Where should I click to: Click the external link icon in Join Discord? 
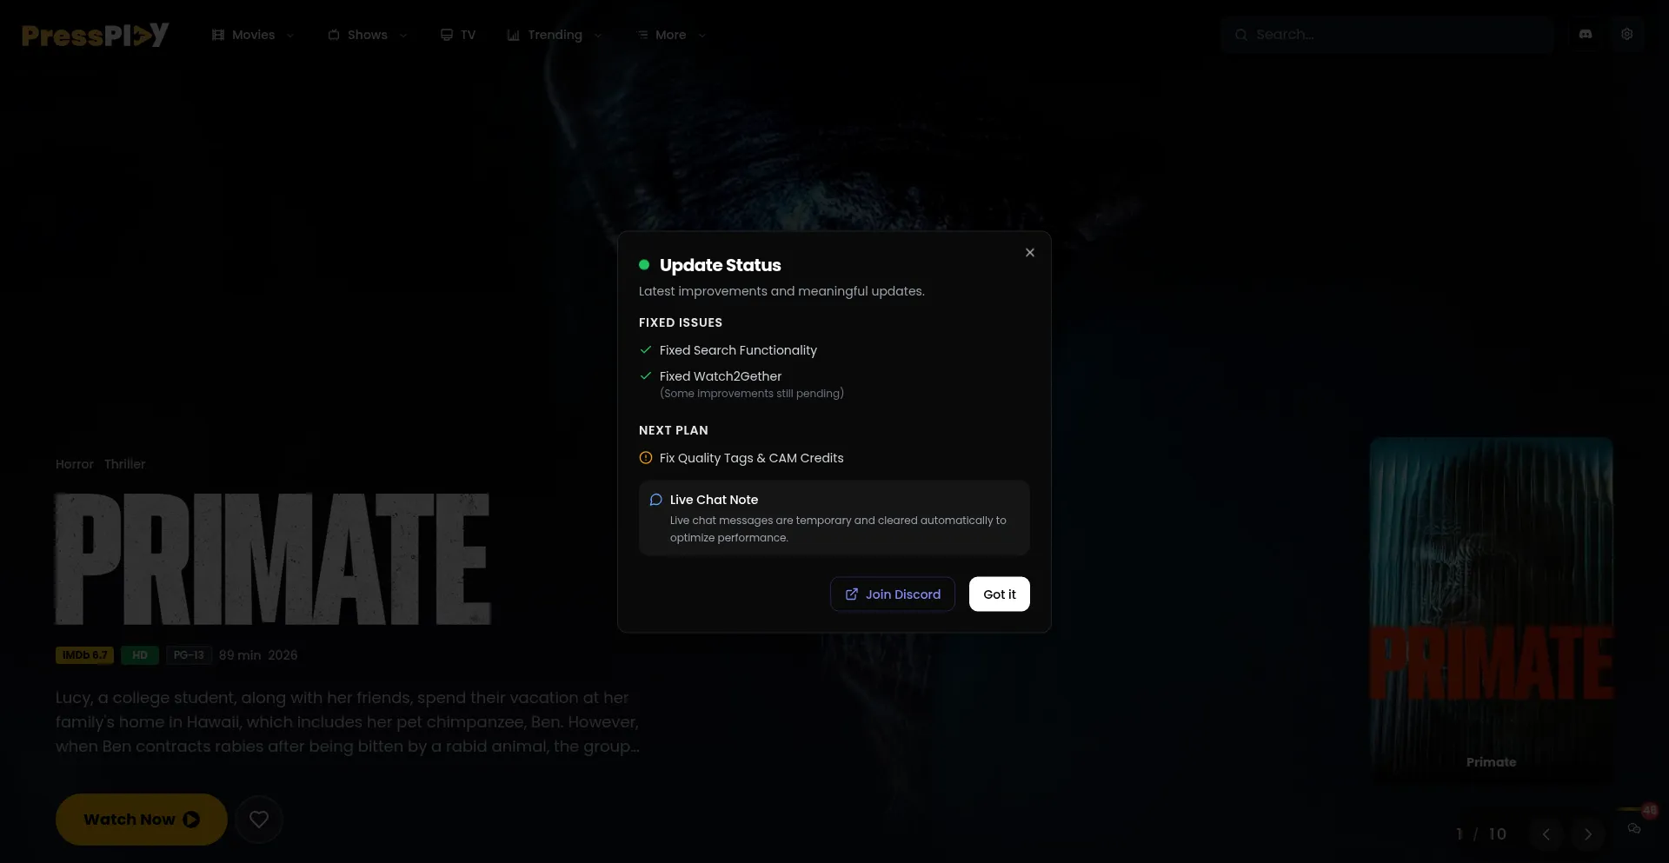[x=852, y=594]
